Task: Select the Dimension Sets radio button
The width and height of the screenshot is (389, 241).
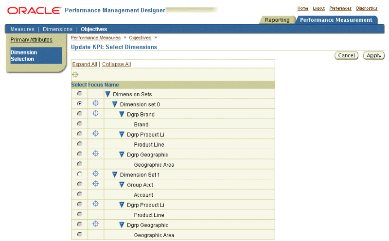Action: pos(79,93)
